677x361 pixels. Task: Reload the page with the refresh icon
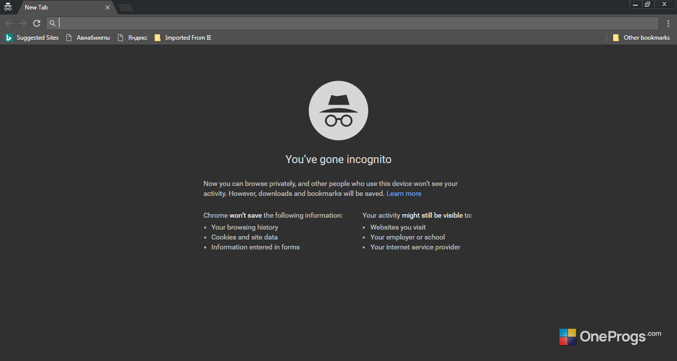(x=37, y=23)
